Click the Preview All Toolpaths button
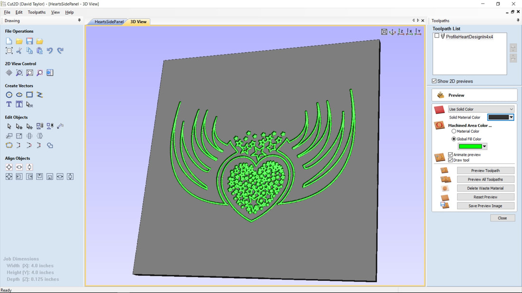The height and width of the screenshot is (293, 522). (x=485, y=179)
